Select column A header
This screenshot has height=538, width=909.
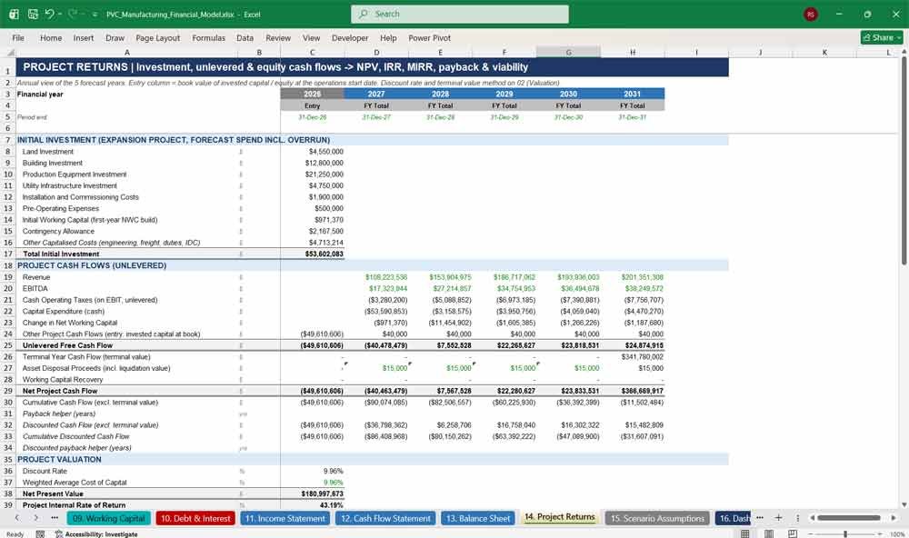127,52
